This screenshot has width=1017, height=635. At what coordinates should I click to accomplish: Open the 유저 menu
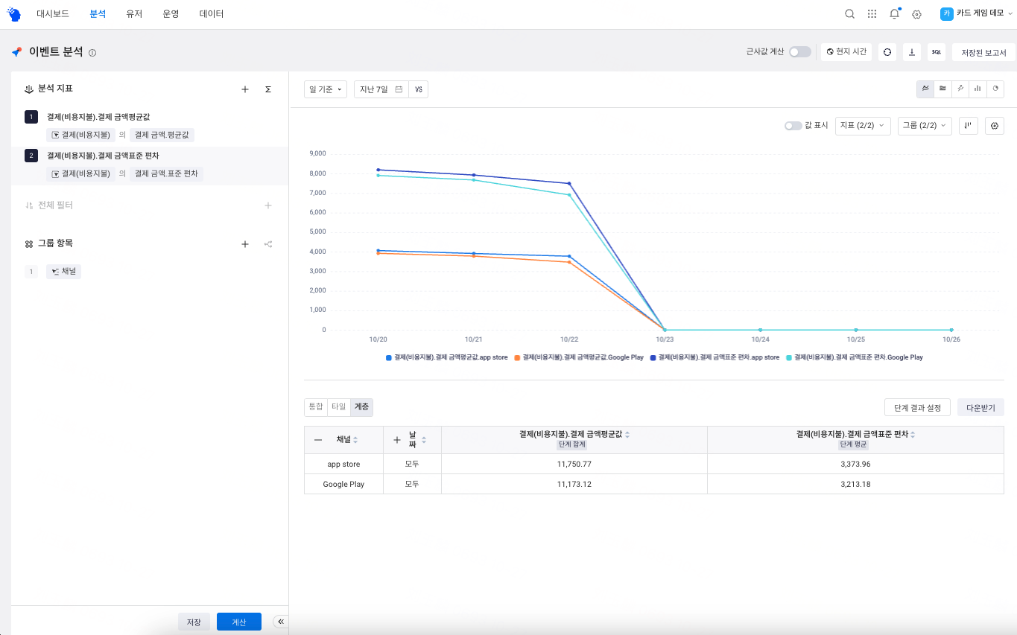pos(134,14)
